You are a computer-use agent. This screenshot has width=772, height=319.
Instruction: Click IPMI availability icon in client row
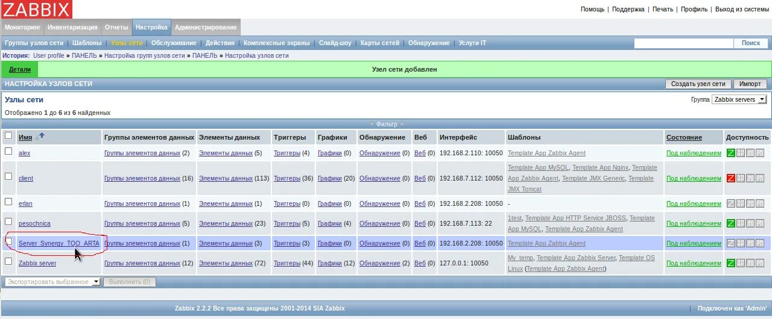tap(760, 178)
